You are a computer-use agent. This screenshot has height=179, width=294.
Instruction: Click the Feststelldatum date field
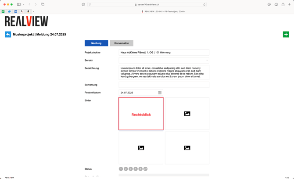(141, 93)
